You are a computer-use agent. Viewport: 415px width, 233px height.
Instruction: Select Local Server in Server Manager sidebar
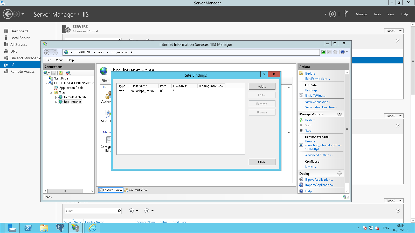click(20, 38)
